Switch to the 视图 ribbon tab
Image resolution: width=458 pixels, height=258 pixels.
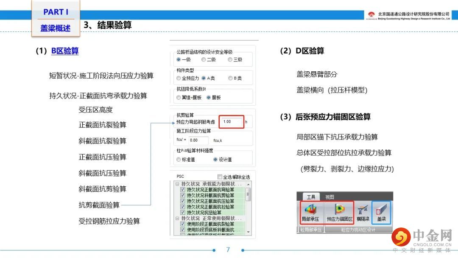tap(330, 197)
